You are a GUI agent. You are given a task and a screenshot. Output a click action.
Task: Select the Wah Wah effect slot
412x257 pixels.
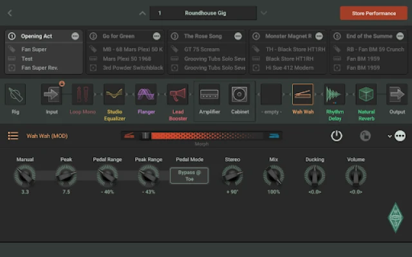point(303,94)
